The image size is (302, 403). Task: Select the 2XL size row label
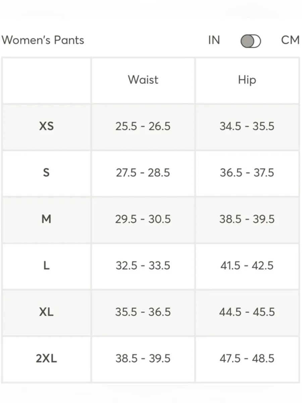coord(46,358)
